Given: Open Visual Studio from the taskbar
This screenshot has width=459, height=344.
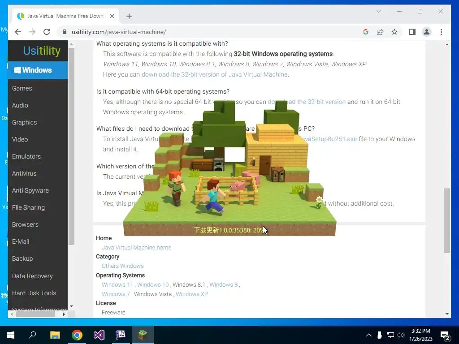Looking at the screenshot, I should tap(99, 335).
